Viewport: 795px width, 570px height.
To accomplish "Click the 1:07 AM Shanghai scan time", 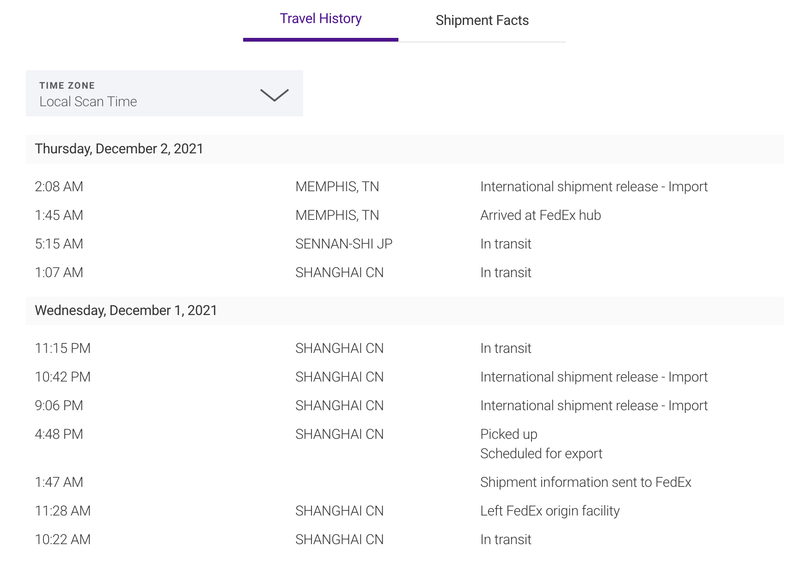I will [x=59, y=273].
